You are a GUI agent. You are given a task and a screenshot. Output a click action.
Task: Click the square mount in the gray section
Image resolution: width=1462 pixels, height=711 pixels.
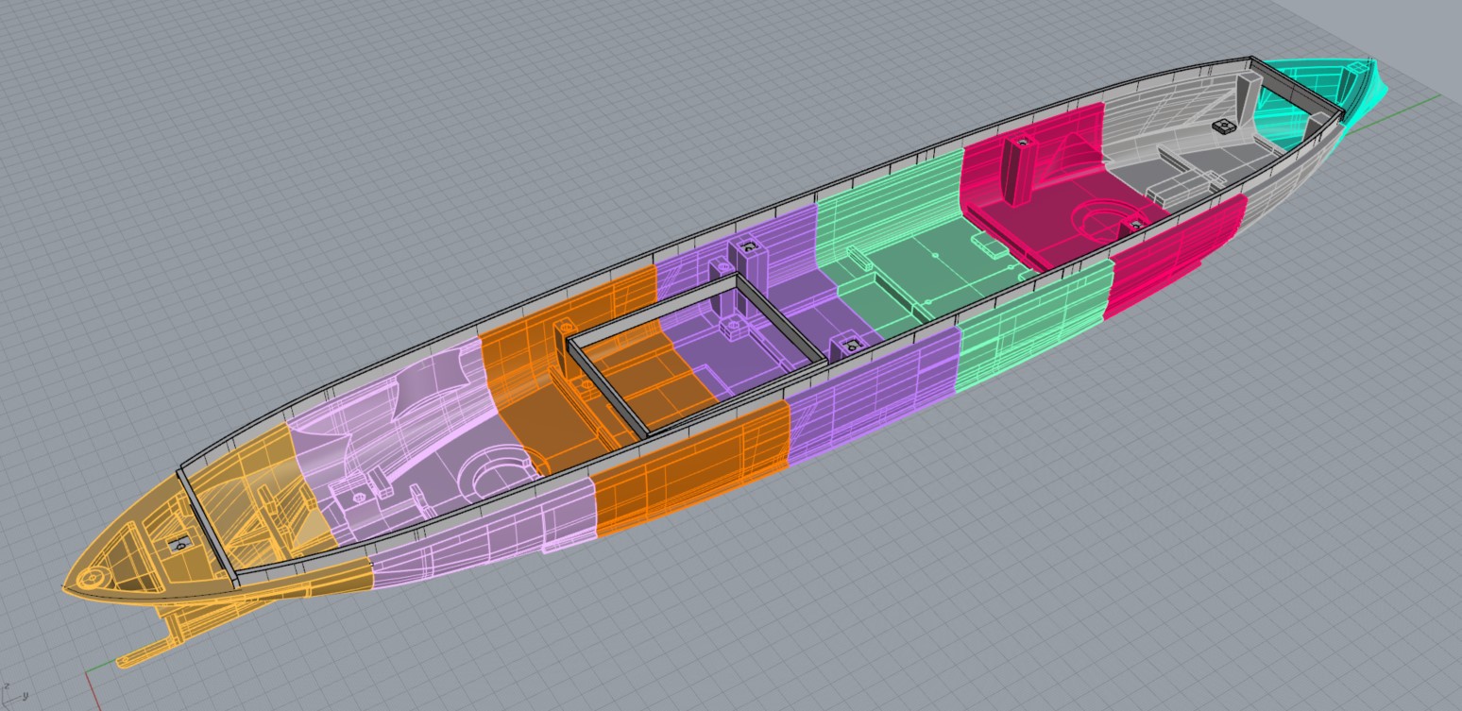pyautogui.click(x=1226, y=127)
